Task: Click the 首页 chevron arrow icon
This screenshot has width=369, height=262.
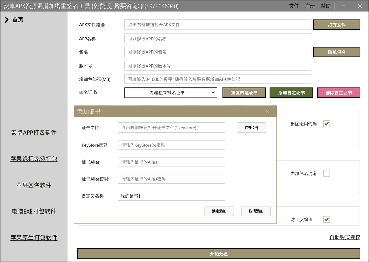Action: click(x=6, y=20)
